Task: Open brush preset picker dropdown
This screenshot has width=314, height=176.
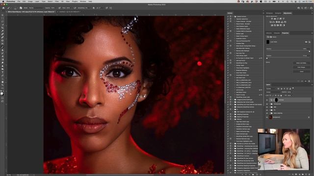Action: tap(16, 8)
